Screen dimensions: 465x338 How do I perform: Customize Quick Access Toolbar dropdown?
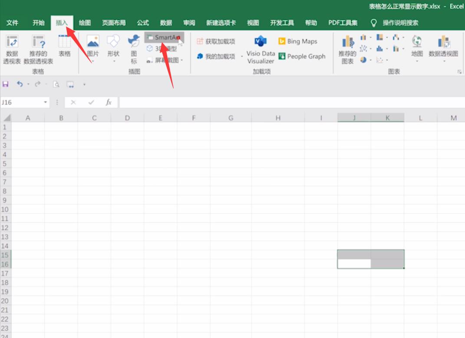[x=84, y=84]
